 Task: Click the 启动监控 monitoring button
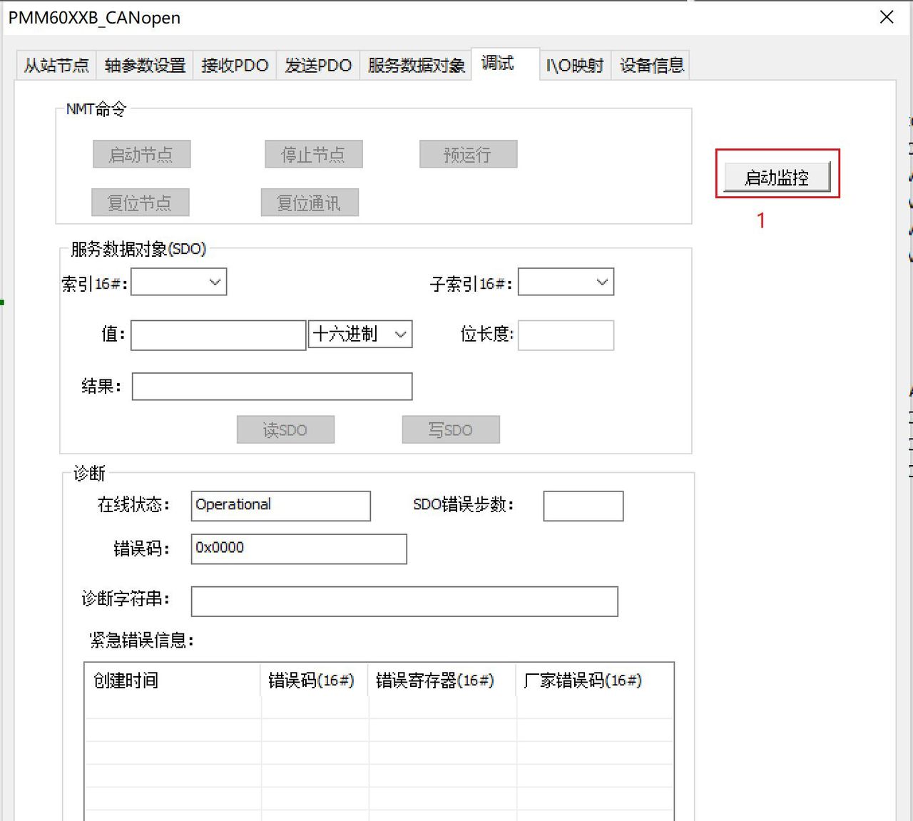(776, 178)
